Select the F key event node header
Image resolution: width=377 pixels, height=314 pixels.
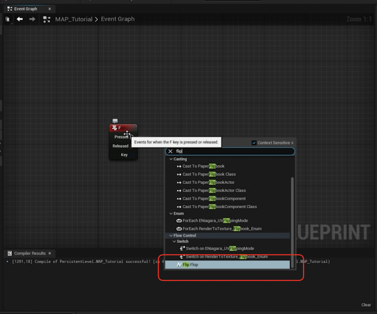[123, 128]
